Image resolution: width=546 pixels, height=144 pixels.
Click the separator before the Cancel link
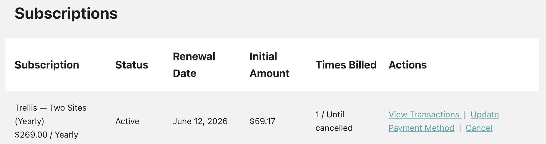coord(460,128)
